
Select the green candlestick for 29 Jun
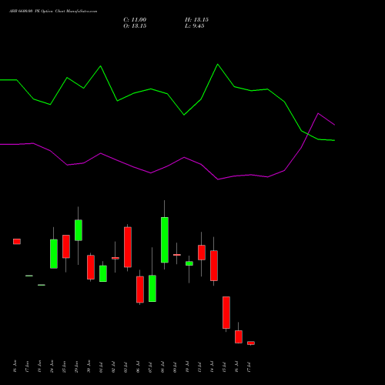click(79, 230)
